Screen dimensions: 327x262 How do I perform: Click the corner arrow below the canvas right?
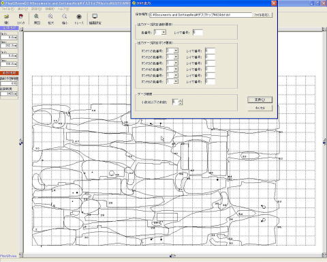pyautogui.click(x=324, y=255)
